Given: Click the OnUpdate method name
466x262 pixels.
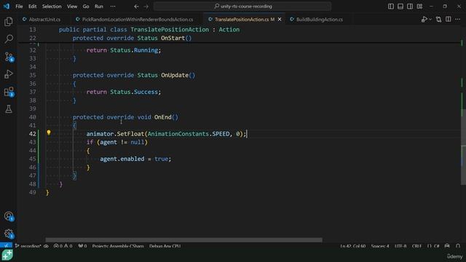Looking at the screenshot, I should [175, 75].
